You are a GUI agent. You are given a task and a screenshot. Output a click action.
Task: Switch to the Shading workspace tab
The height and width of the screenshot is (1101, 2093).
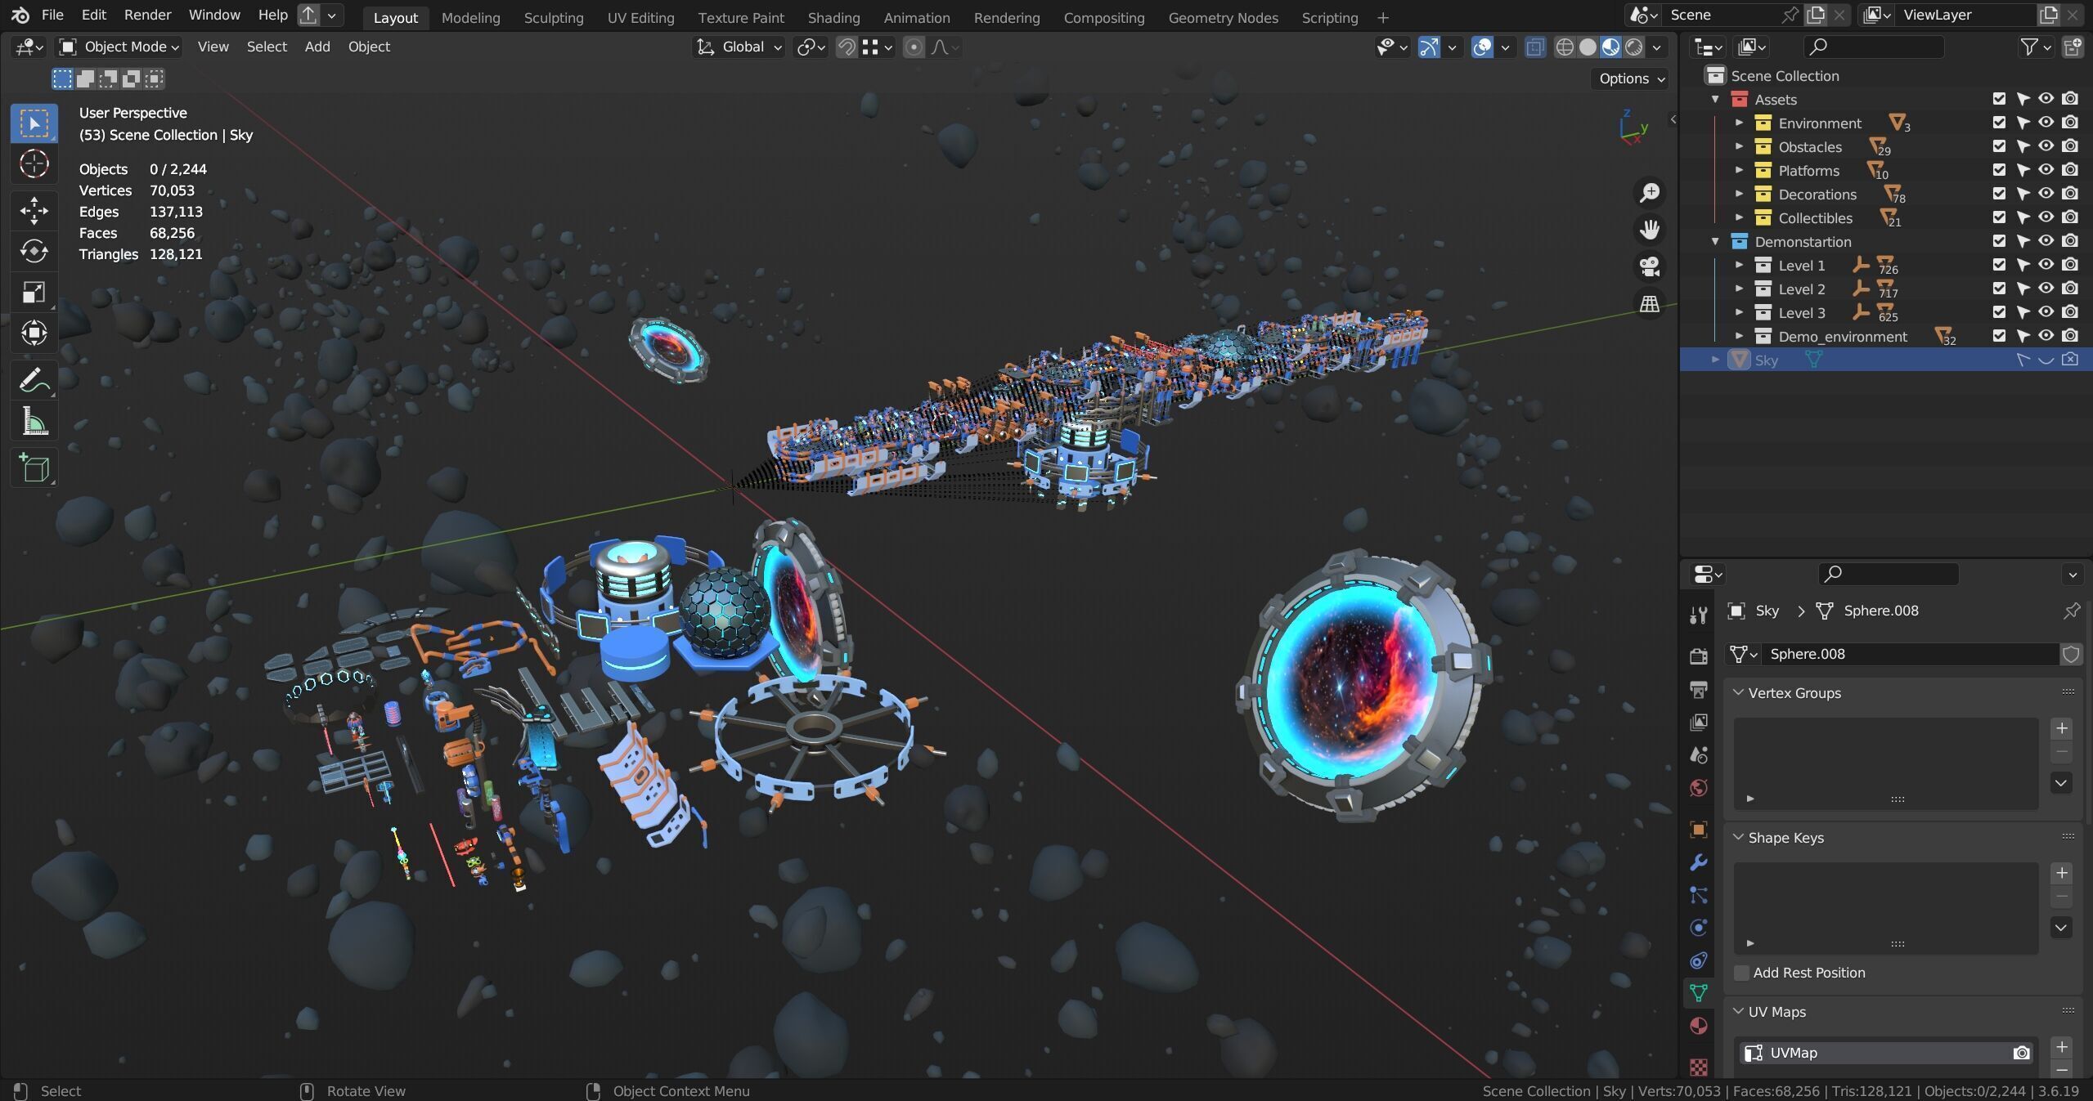[833, 17]
